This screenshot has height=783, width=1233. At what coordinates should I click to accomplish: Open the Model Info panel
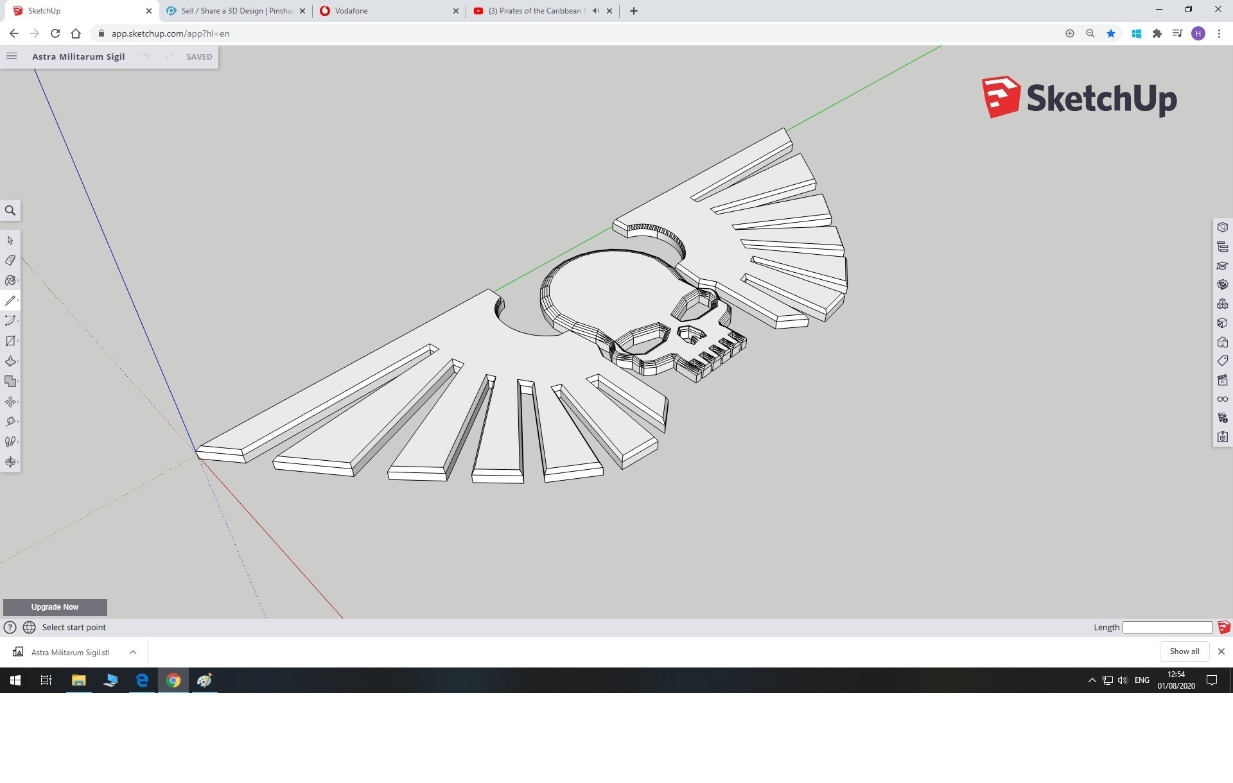click(1223, 418)
